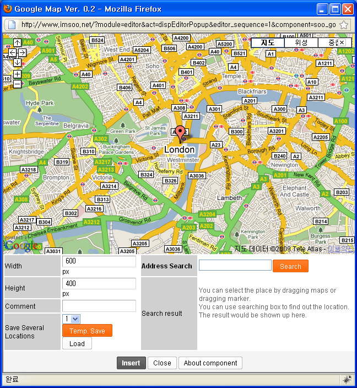Focus the Comment input field
Viewport: 357px width, 388px height.
point(99,306)
